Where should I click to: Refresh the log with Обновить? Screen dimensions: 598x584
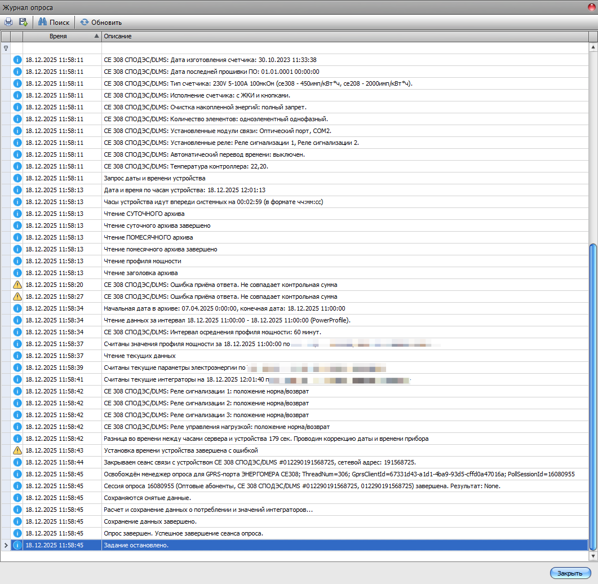coord(101,22)
